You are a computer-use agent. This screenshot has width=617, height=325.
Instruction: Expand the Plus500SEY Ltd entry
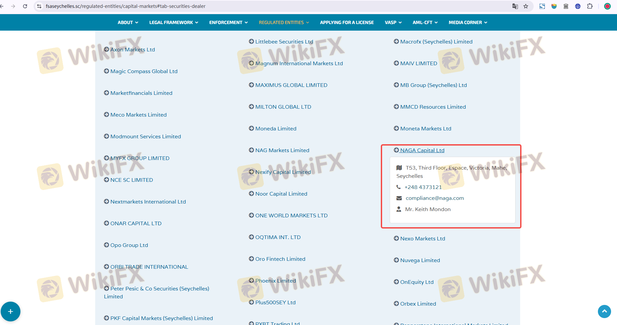coord(275,302)
